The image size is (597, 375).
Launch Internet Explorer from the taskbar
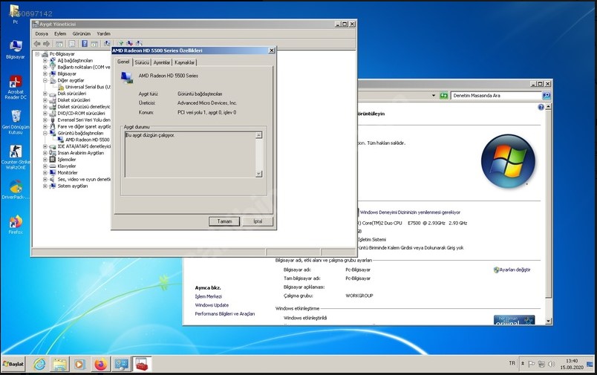pyautogui.click(x=39, y=364)
